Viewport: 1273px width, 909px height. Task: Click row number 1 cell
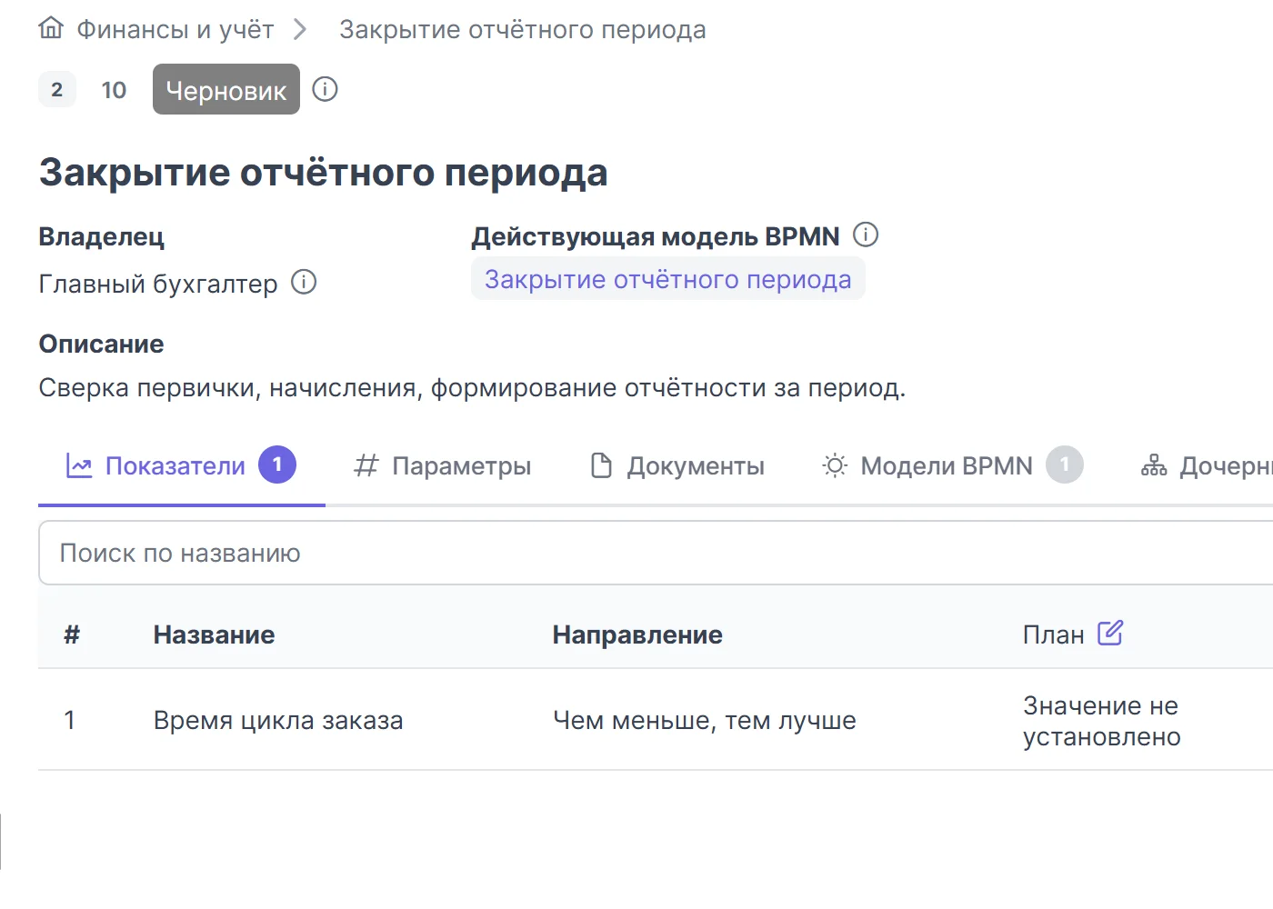click(x=69, y=721)
